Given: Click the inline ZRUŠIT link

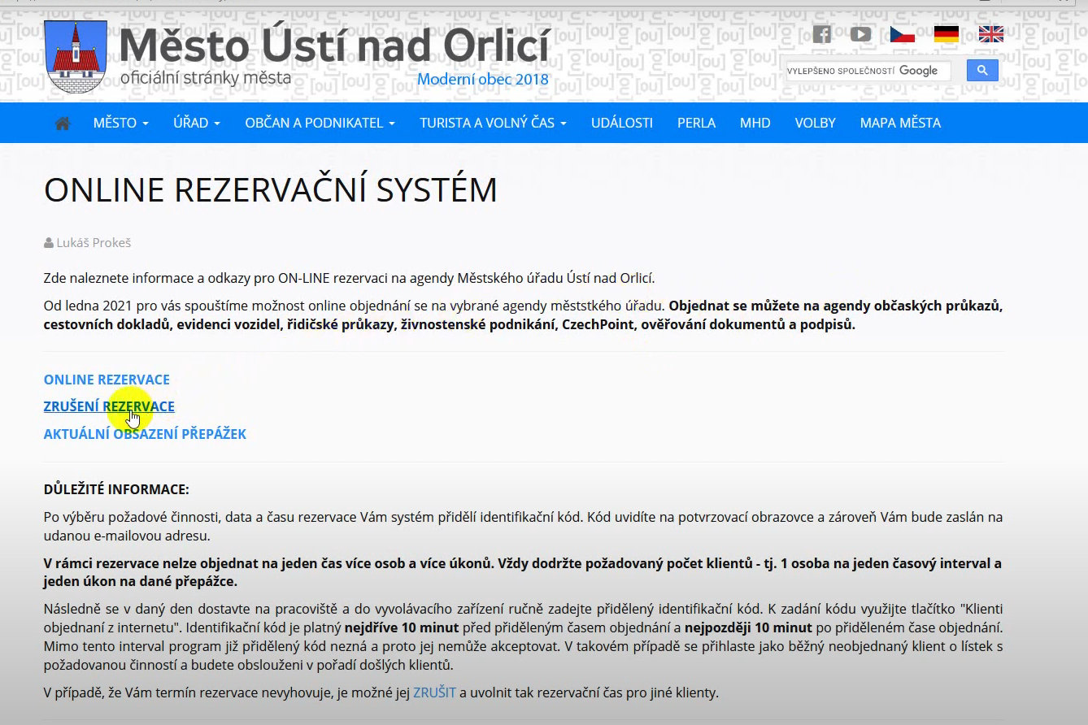Looking at the screenshot, I should 434,693.
